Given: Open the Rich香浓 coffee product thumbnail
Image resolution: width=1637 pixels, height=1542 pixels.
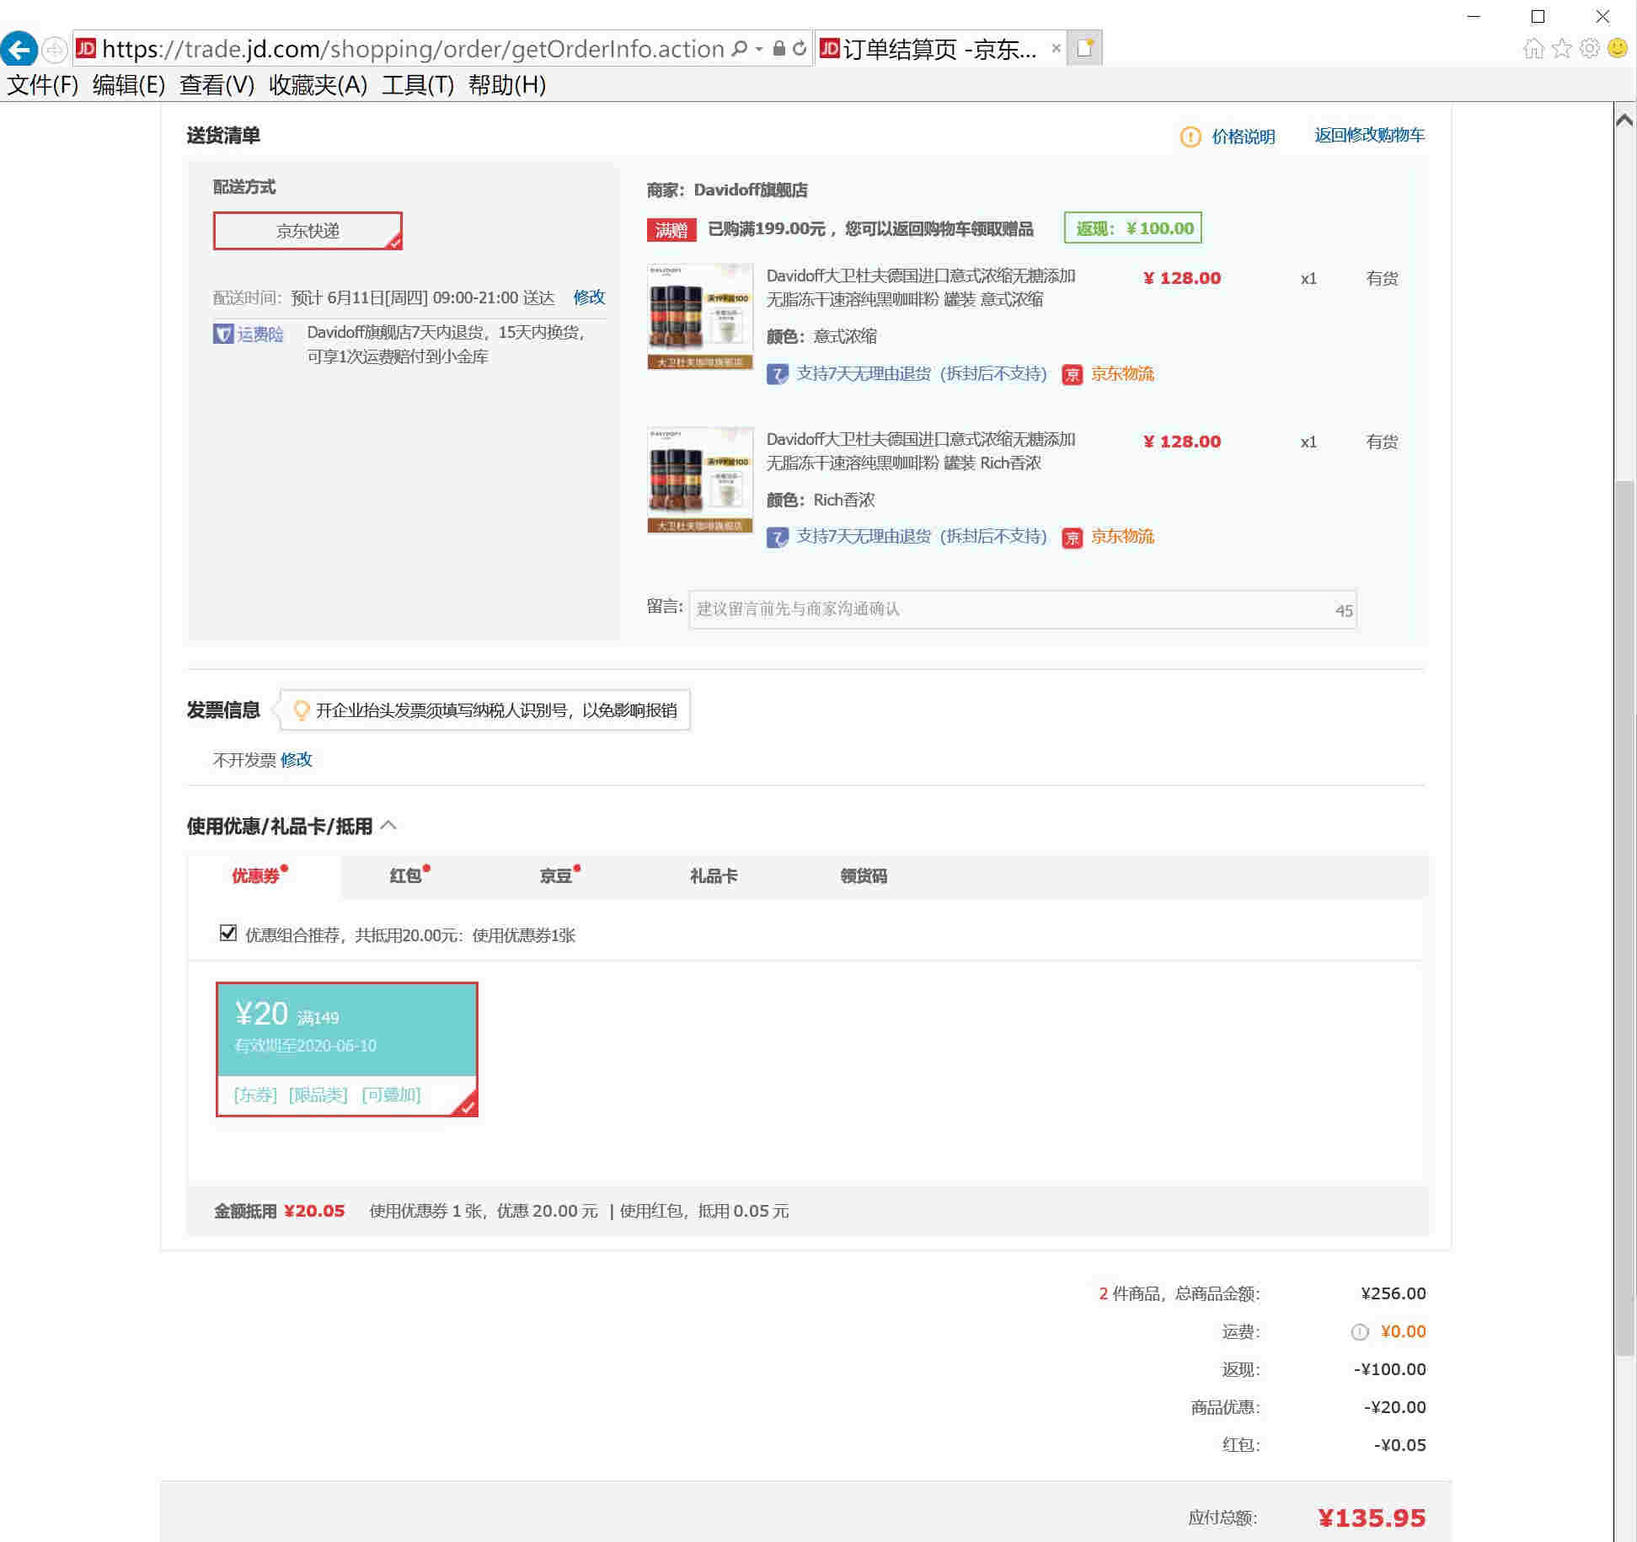Looking at the screenshot, I should [x=699, y=480].
